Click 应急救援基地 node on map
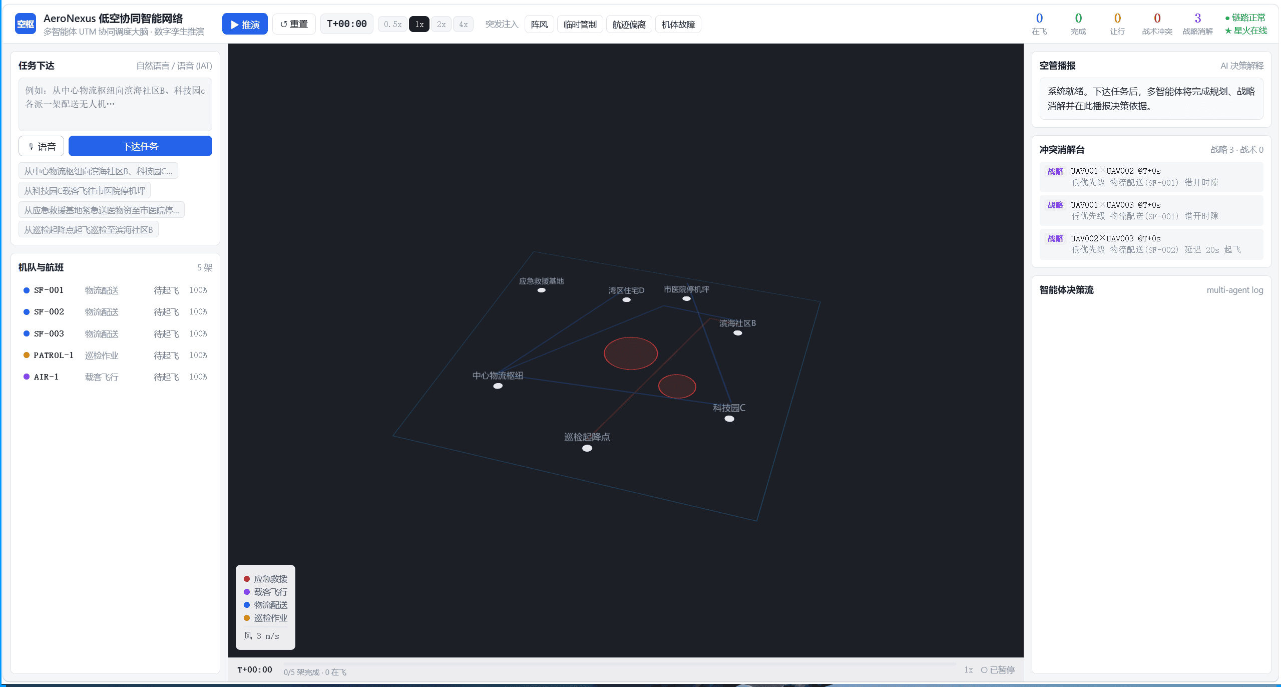The height and width of the screenshot is (687, 1281). tap(541, 290)
